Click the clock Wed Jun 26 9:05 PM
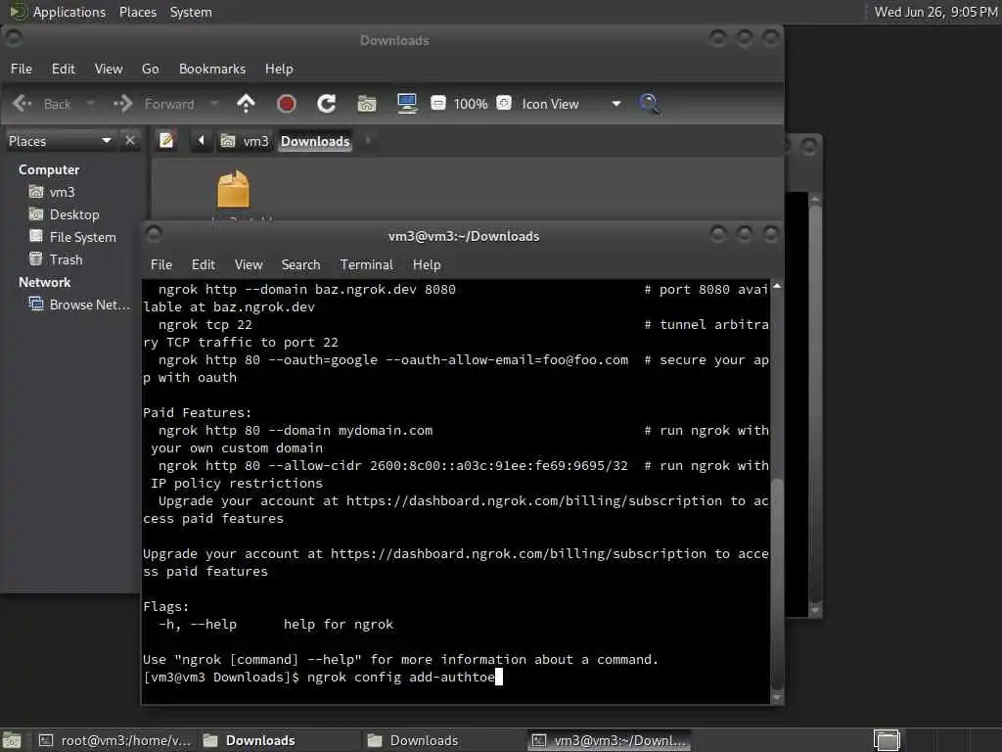 coord(934,12)
